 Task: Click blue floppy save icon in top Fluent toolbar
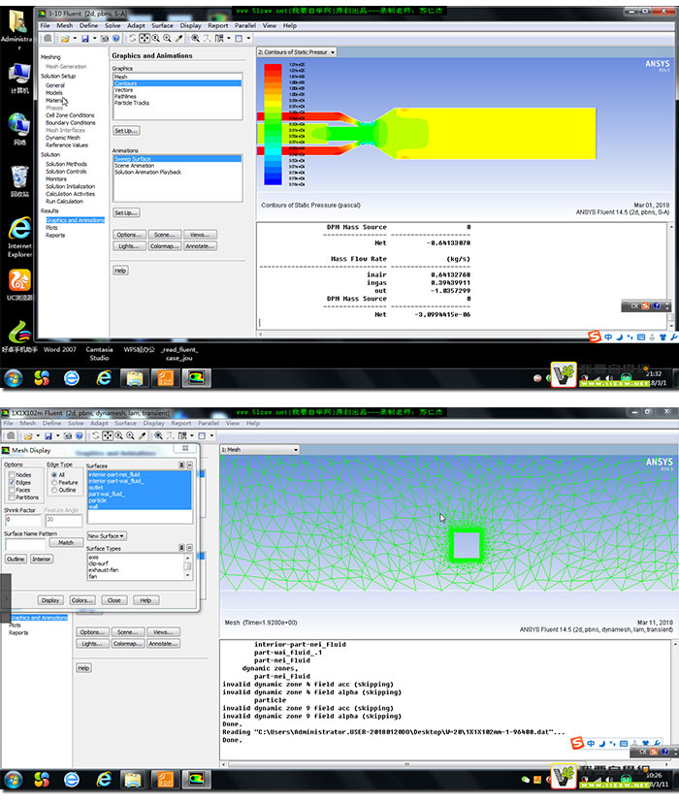point(85,39)
